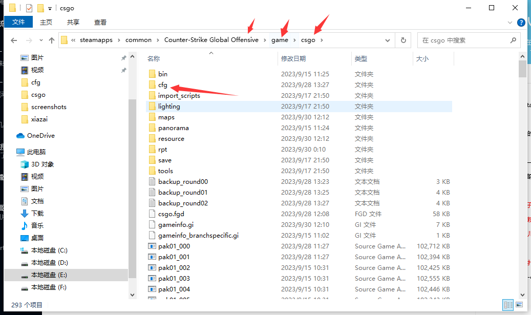Select the cfg folder in file list
531x315 pixels.
point(162,85)
